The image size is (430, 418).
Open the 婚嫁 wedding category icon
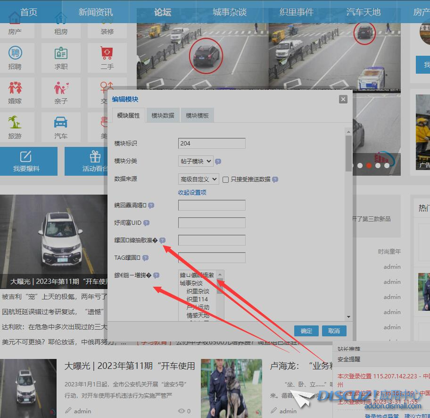(x=15, y=88)
